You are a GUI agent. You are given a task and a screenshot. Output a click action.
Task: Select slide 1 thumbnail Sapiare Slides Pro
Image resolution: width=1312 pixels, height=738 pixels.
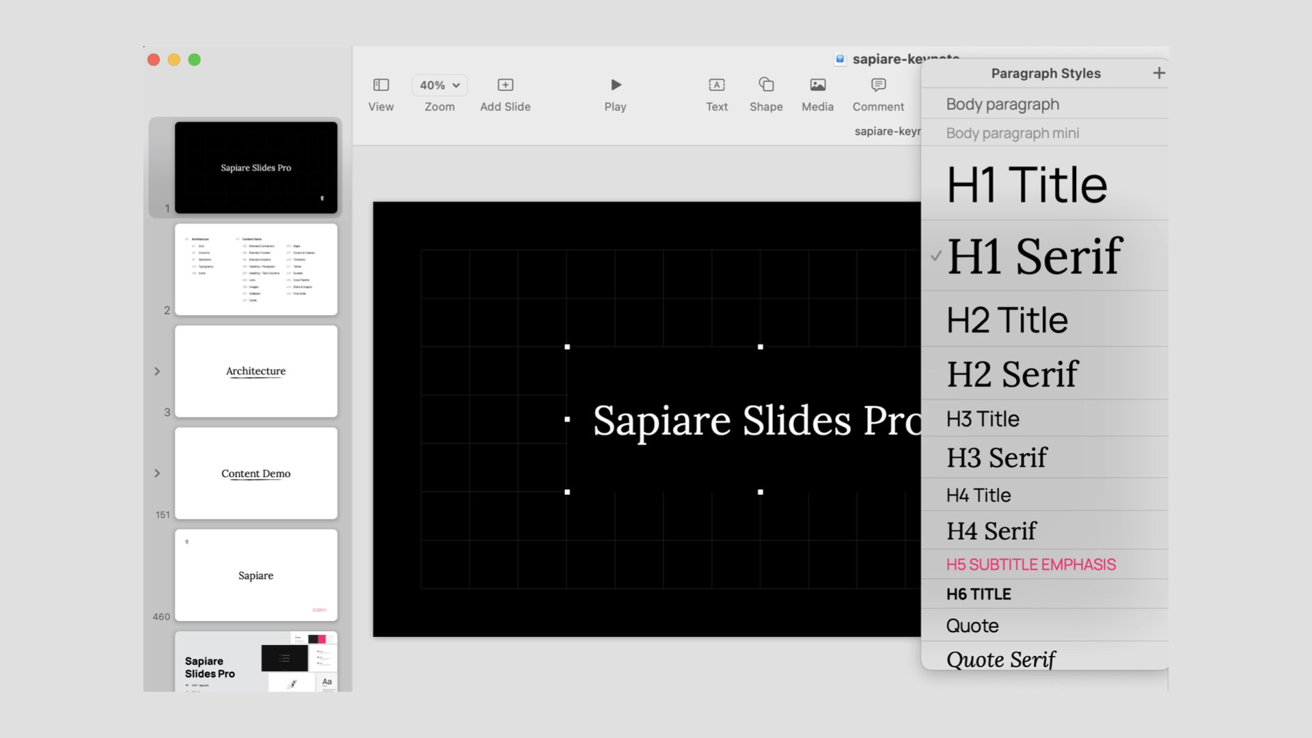point(256,167)
